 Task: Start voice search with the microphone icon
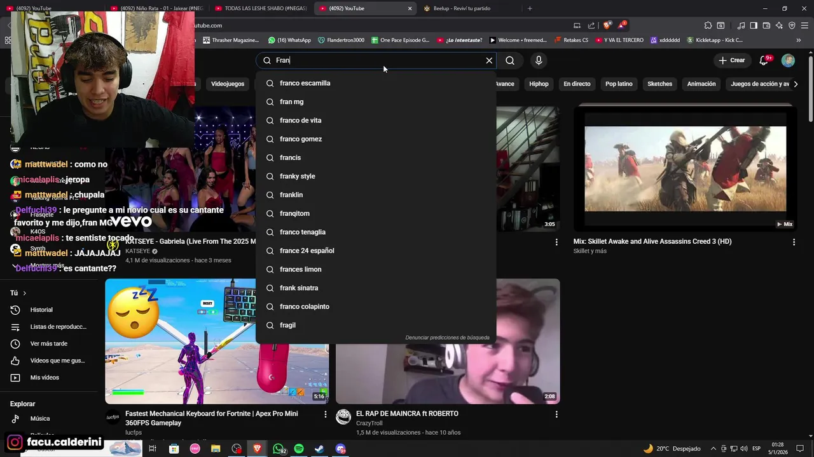(539, 60)
